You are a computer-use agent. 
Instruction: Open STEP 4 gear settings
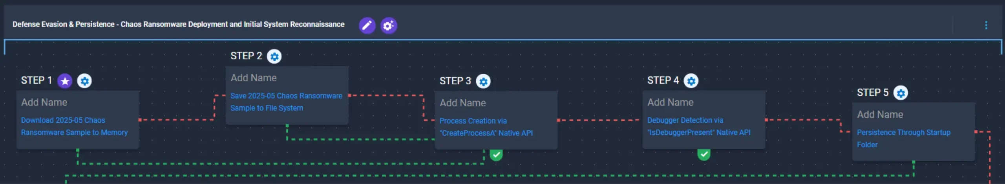tap(691, 81)
